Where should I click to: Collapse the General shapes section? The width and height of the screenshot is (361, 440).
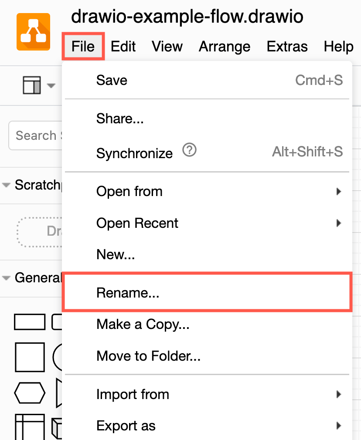6,278
